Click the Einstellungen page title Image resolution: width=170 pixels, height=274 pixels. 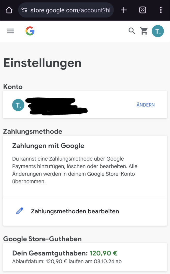(x=42, y=63)
